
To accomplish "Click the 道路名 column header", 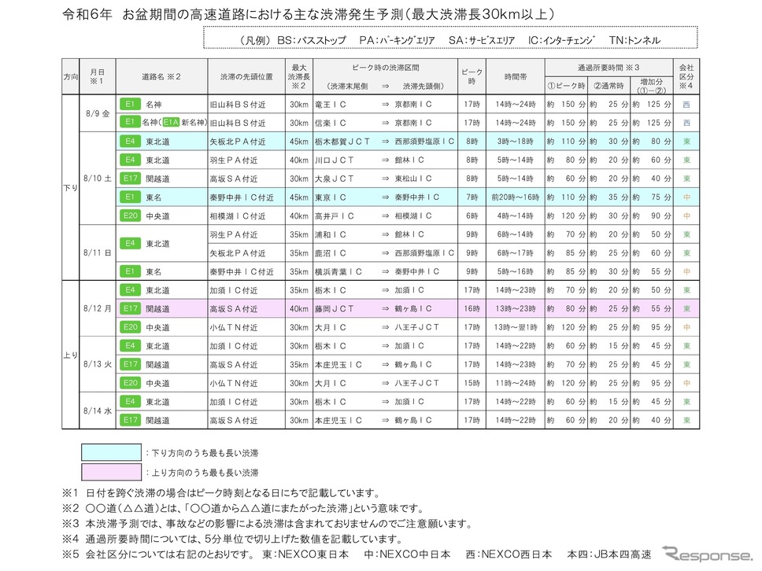I will click(161, 77).
